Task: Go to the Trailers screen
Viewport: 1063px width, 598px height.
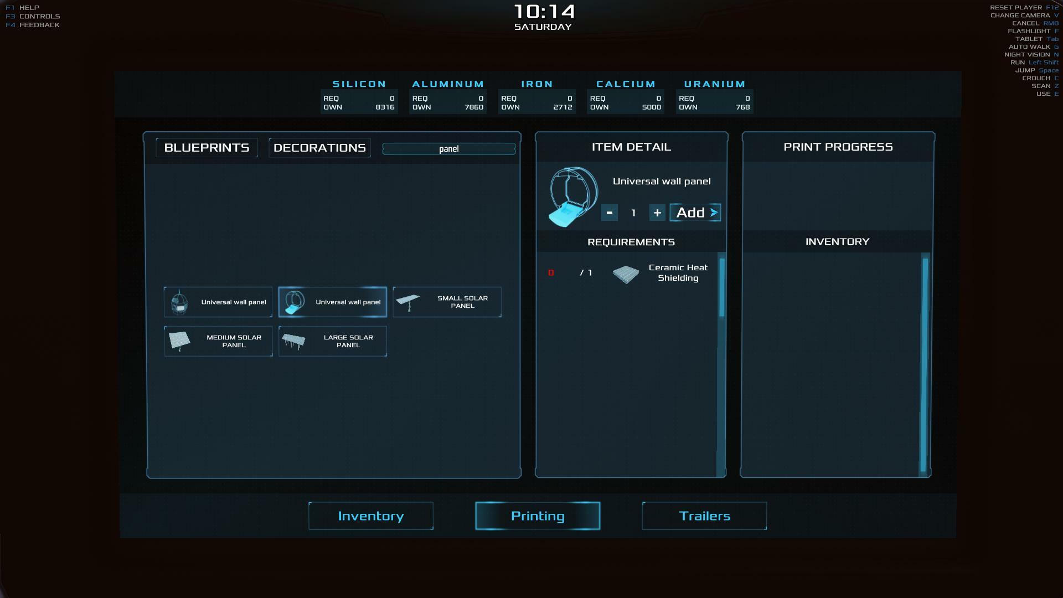Action: coord(704,515)
